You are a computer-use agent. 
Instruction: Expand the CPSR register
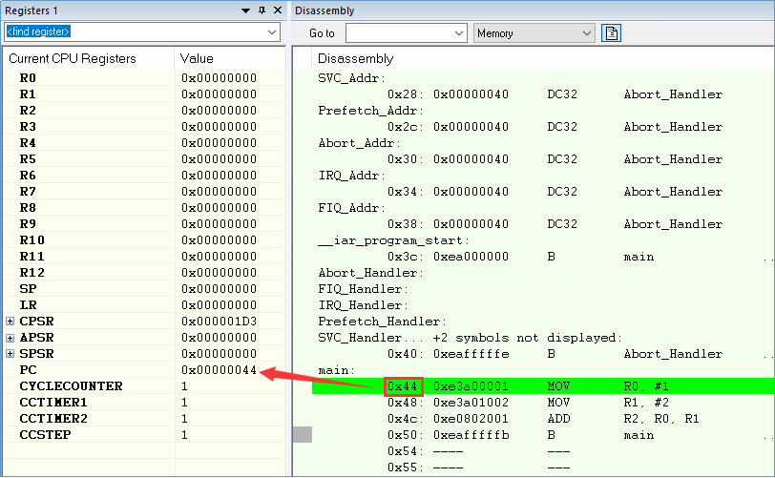[x=10, y=322]
